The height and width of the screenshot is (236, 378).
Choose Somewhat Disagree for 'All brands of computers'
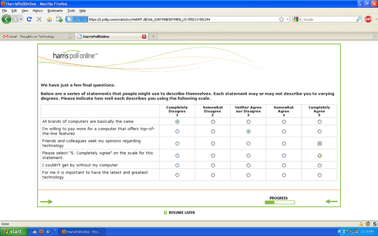pyautogui.click(x=213, y=121)
